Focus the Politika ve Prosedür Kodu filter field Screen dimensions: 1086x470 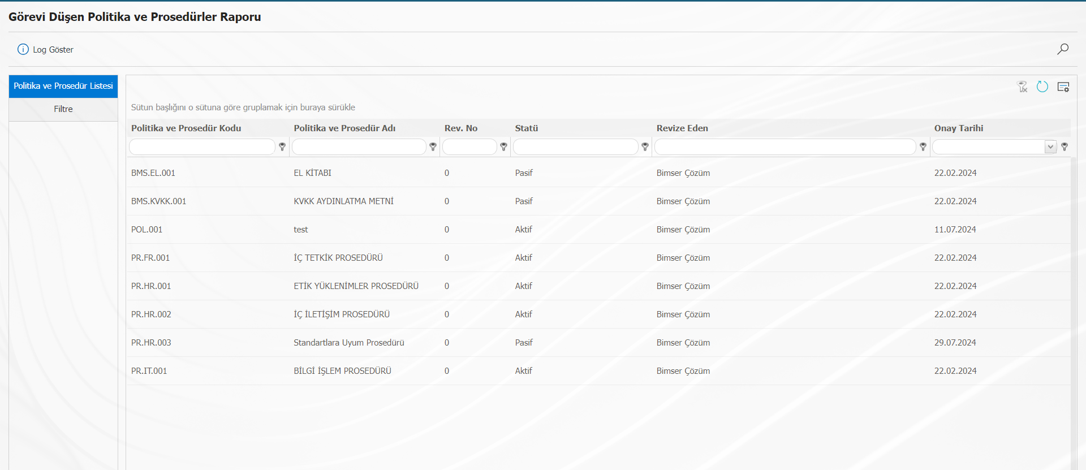click(202, 147)
